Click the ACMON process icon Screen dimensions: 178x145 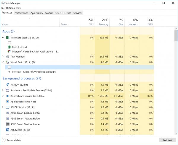(x=8, y=85)
